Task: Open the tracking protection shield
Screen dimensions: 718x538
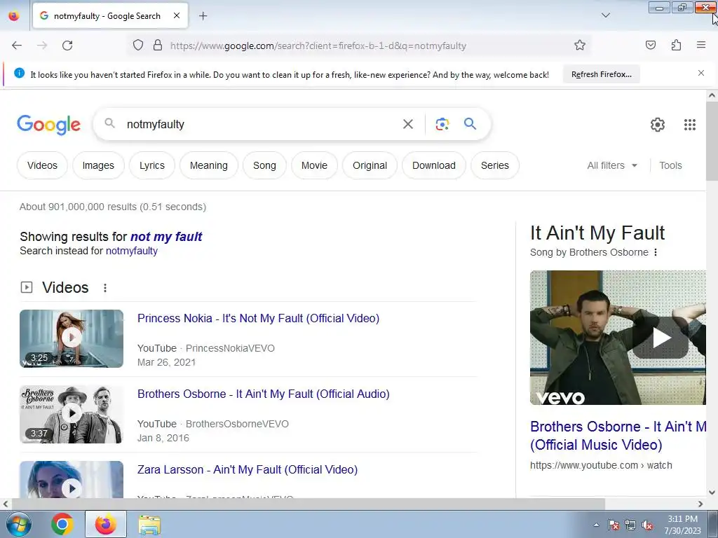Action: click(x=138, y=46)
